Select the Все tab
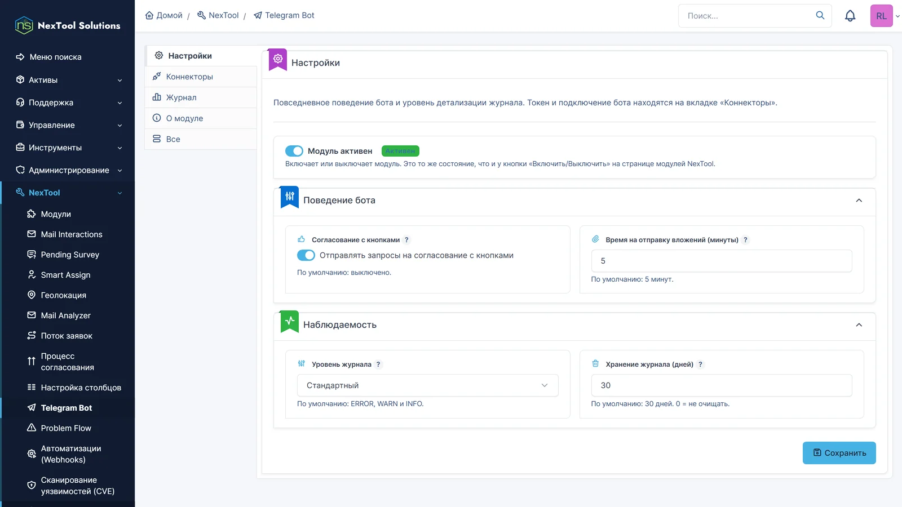This screenshot has width=902, height=507. tap(201, 139)
